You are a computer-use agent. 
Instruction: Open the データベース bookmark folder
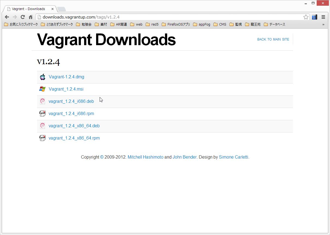274,24
